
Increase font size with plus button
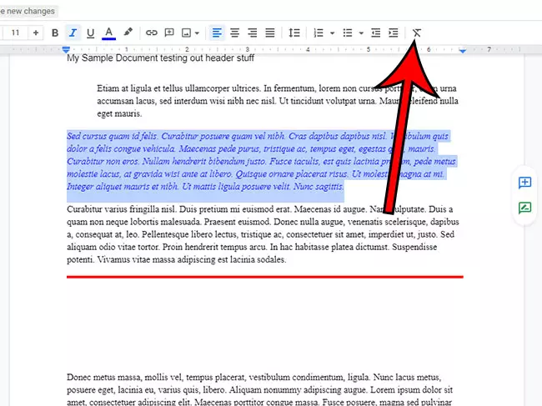point(36,33)
